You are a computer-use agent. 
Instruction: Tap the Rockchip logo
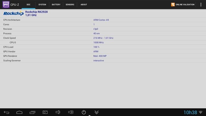(x=13, y=13)
